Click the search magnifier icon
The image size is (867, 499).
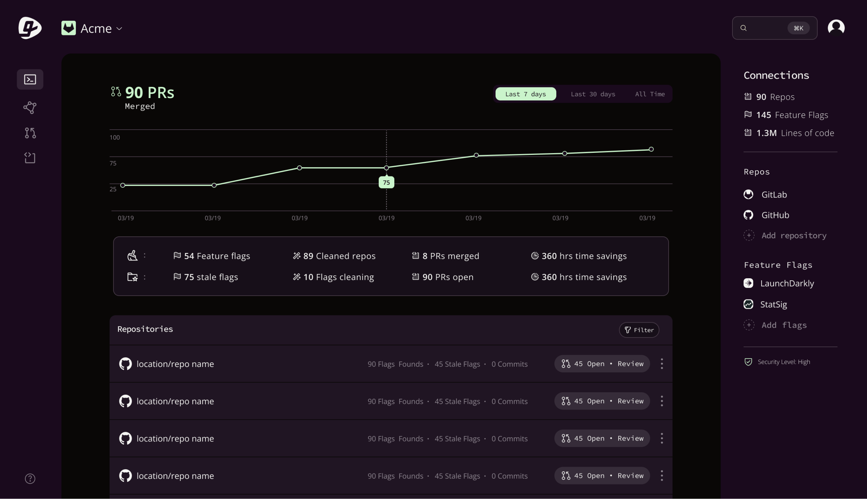tap(743, 28)
